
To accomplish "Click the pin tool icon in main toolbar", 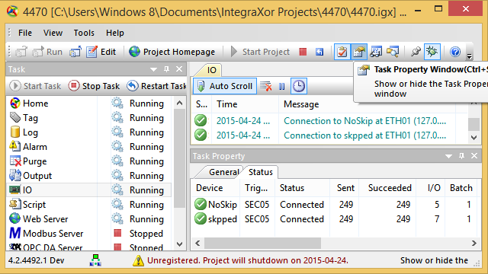I will 416,52.
